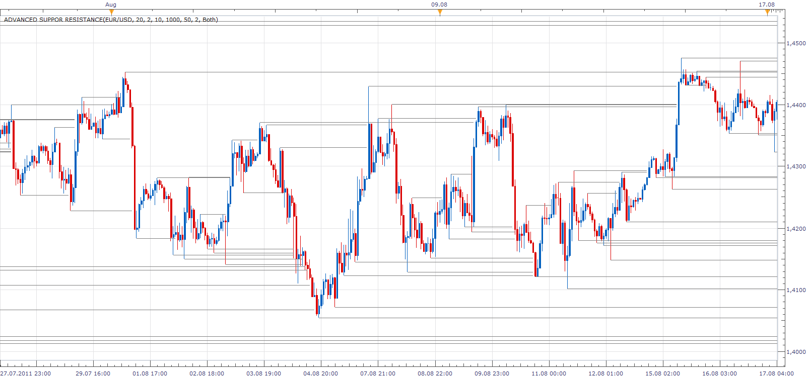Viewport: 810px width, 379px height.
Task: Click the 1,4000 price axis label
Action: pyautogui.click(x=796, y=352)
